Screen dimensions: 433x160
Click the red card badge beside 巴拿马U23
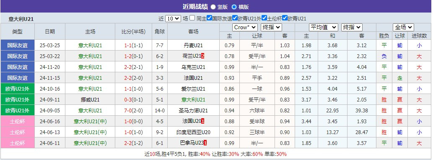[x=205, y=143]
